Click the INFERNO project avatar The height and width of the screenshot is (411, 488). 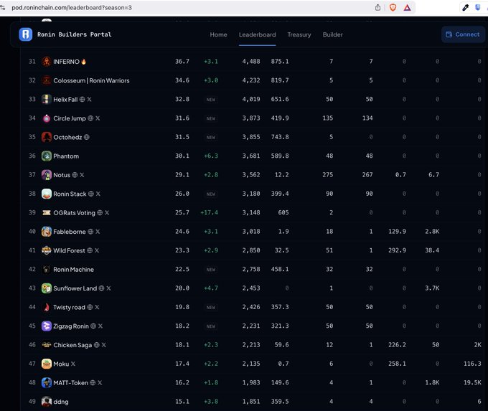coord(47,62)
